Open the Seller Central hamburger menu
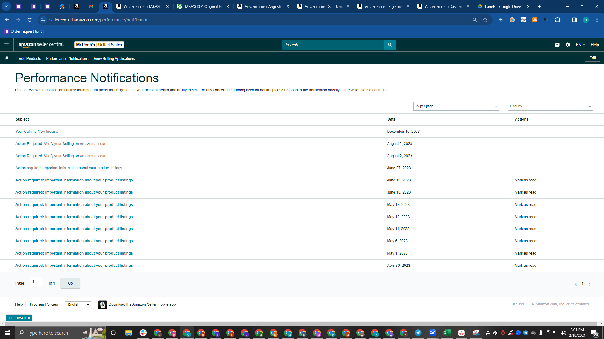The height and width of the screenshot is (339, 604). coord(7,45)
